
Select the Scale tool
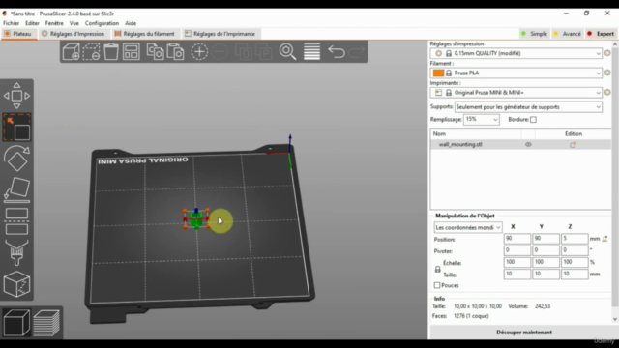[16, 128]
